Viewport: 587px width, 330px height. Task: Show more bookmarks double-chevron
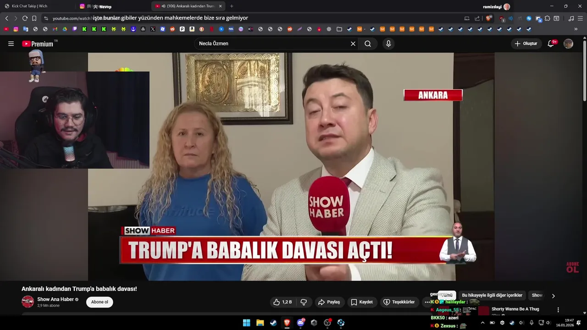click(x=576, y=29)
